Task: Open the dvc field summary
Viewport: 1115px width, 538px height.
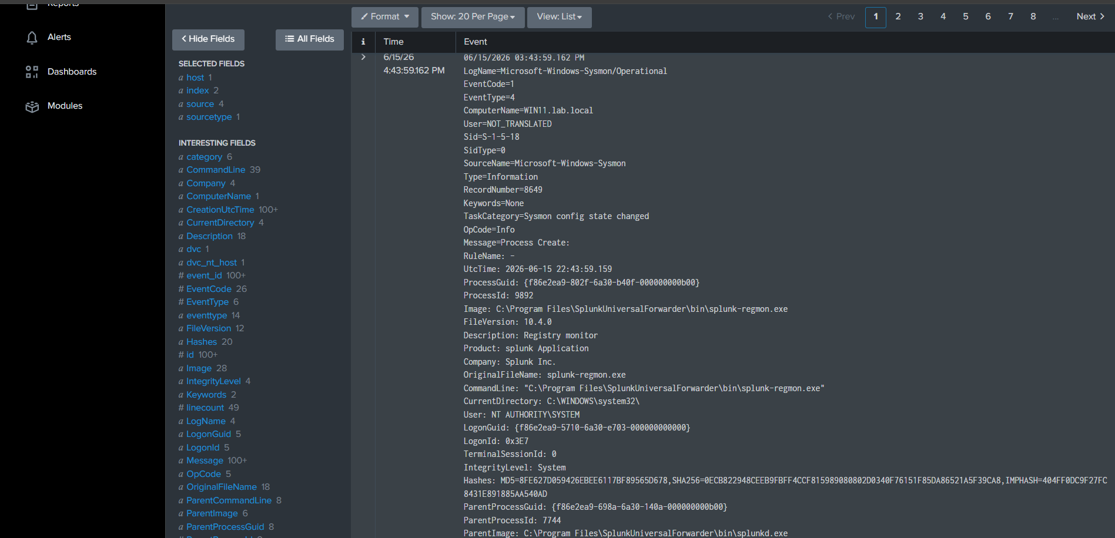Action: point(193,249)
